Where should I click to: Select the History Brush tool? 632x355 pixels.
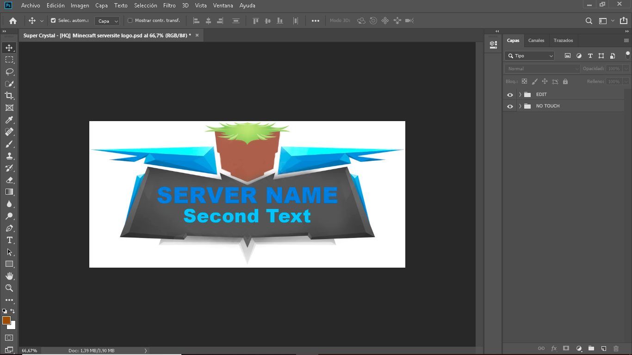pyautogui.click(x=9, y=168)
